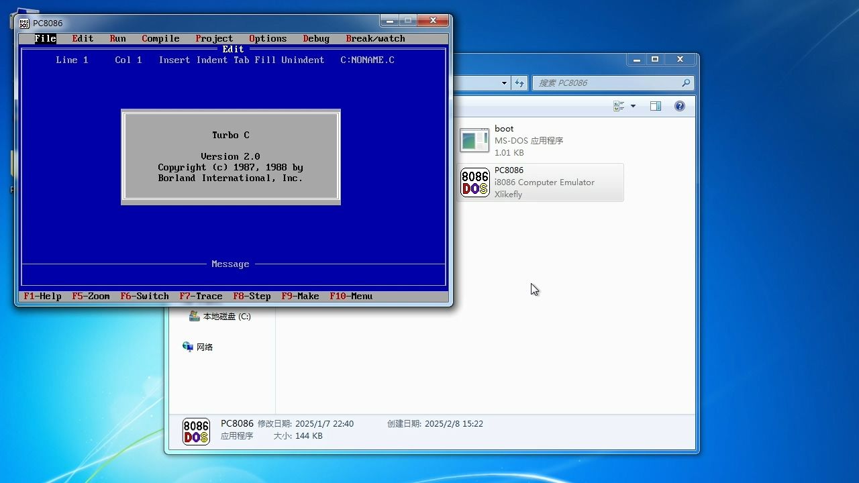
Task: Open Explorer help via question mark icon
Action: tap(680, 106)
